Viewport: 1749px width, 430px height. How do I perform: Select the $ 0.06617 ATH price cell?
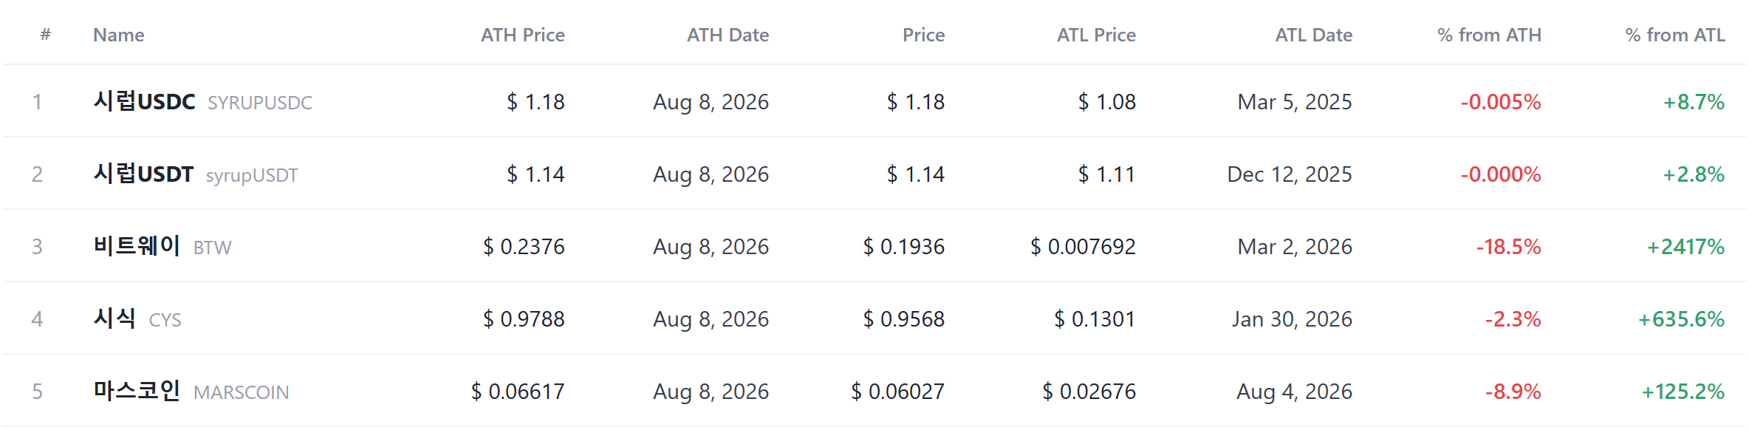[518, 392]
